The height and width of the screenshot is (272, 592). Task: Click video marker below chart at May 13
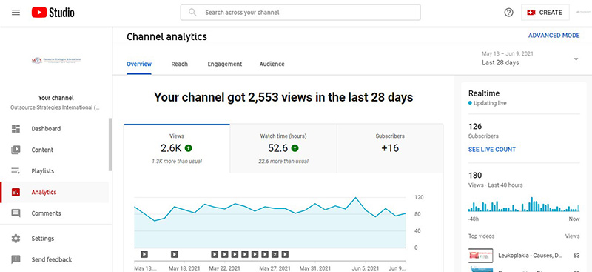(144, 254)
